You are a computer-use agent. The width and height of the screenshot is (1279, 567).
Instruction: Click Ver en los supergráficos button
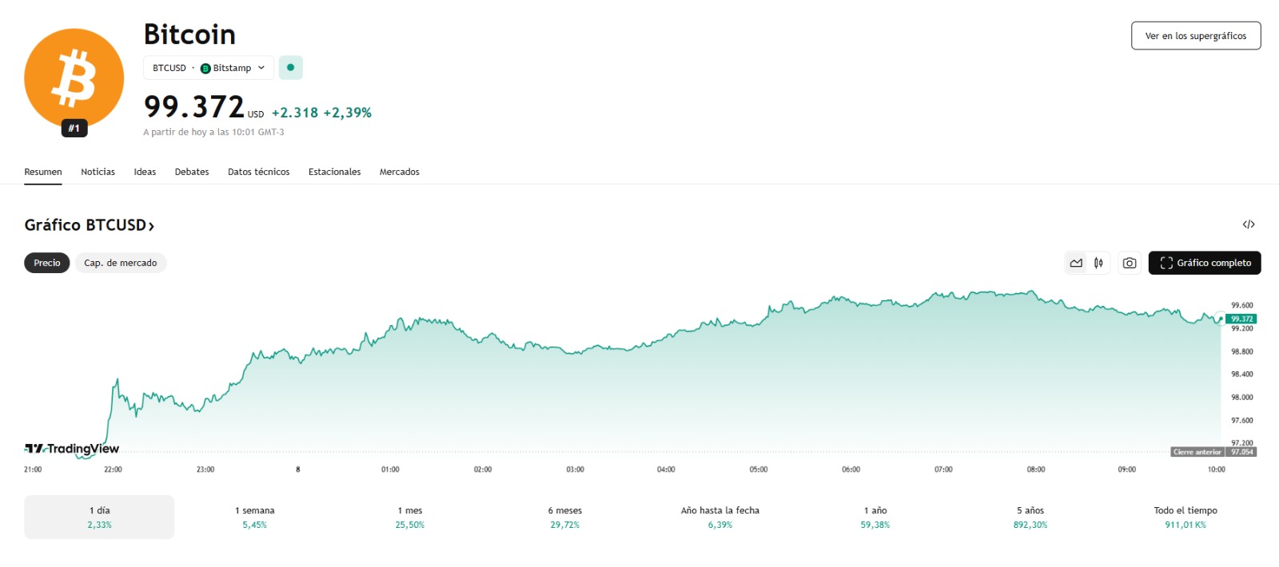[x=1195, y=36]
